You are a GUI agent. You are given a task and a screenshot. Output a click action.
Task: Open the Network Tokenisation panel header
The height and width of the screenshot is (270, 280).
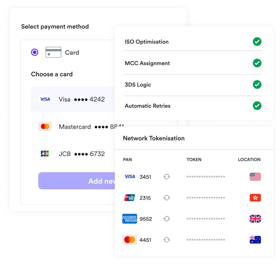coord(154,138)
